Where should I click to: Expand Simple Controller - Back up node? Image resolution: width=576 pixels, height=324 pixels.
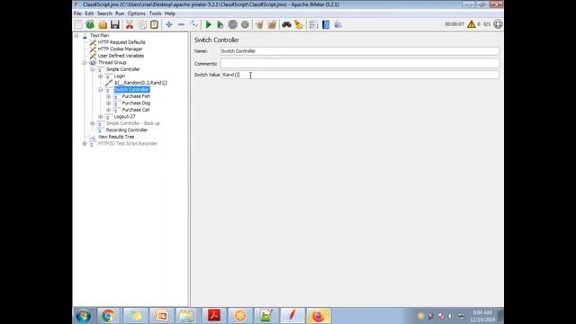tap(93, 123)
